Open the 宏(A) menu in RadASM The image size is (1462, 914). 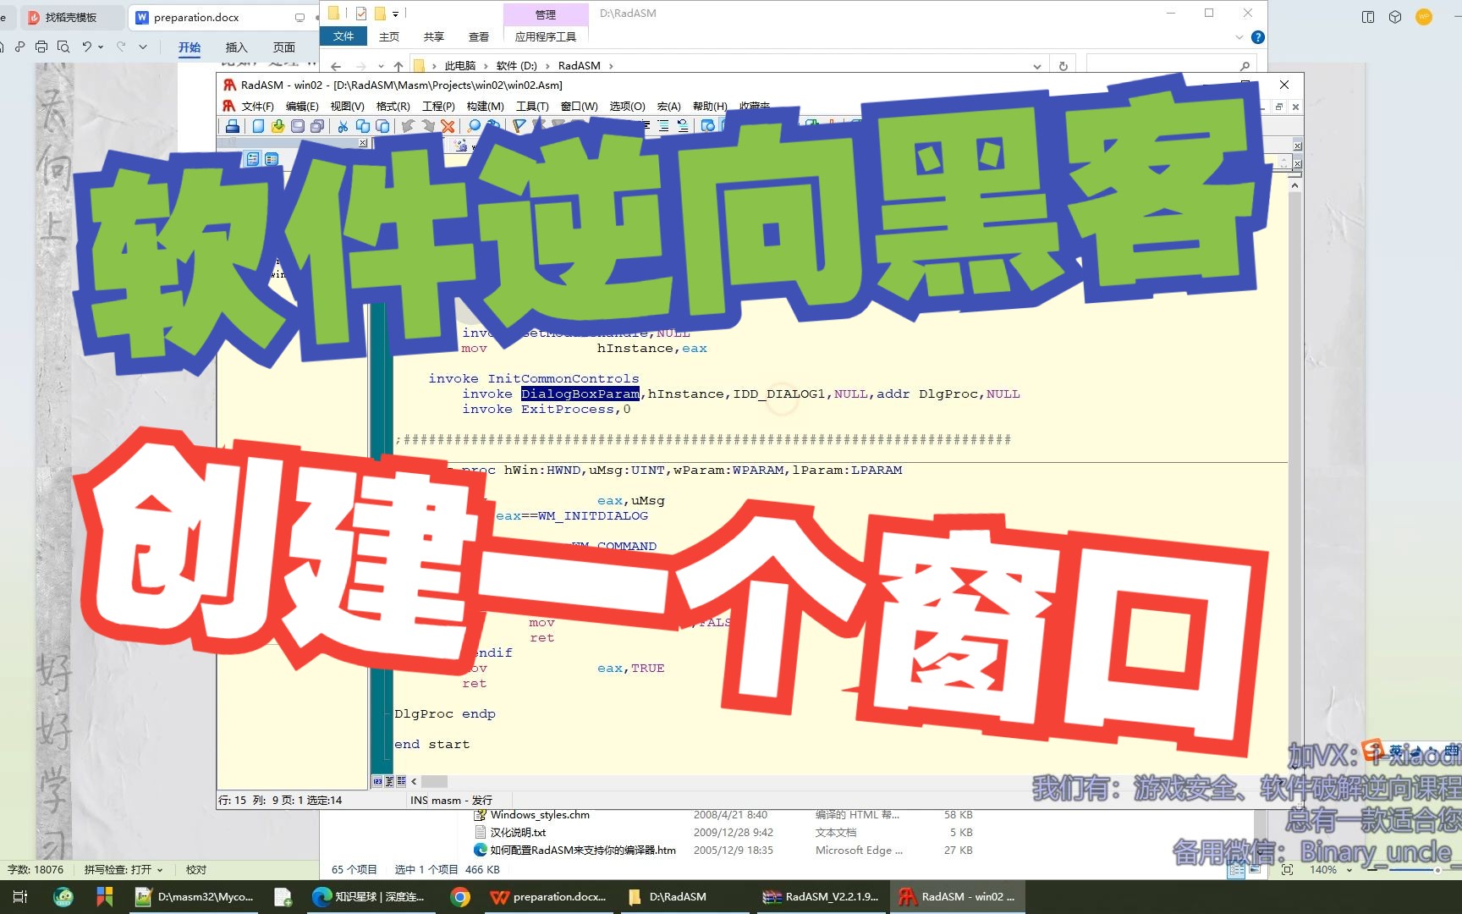[x=668, y=107]
